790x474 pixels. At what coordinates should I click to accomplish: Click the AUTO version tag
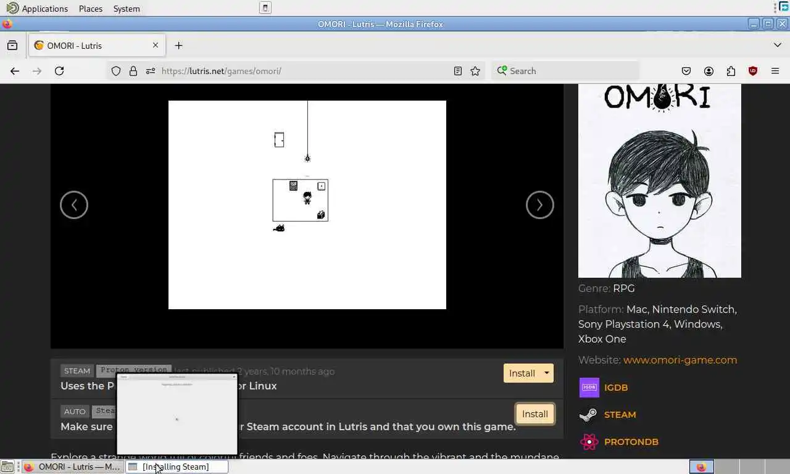tap(75, 411)
